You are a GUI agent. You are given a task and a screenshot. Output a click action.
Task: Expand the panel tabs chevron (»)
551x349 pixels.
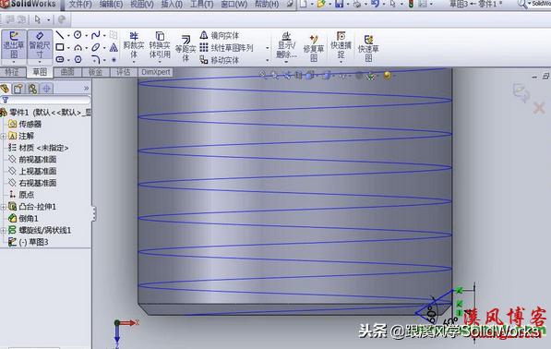(86, 89)
